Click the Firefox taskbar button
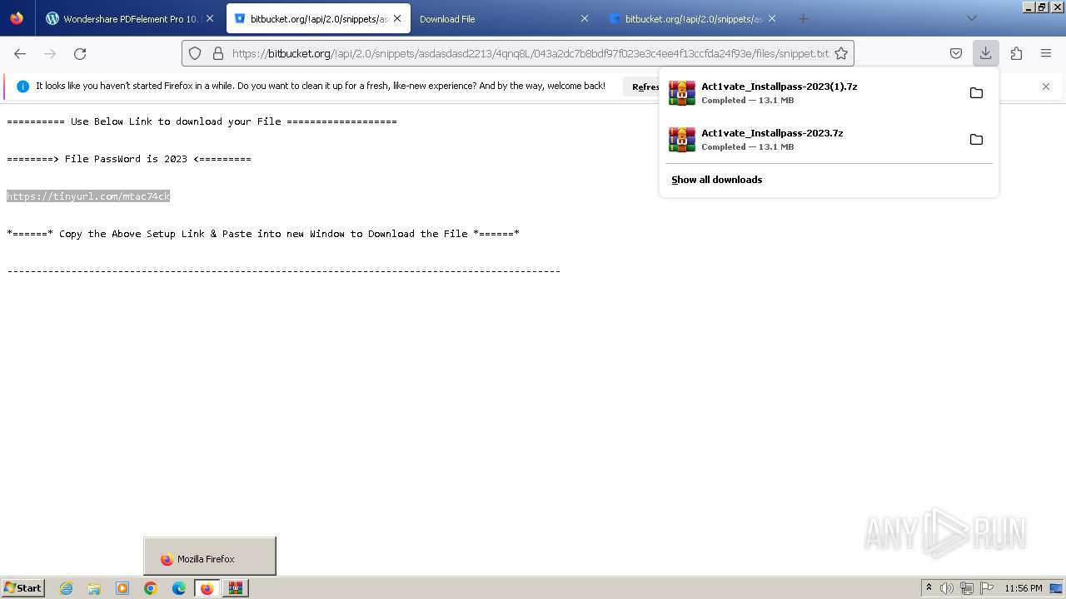The image size is (1066, 599). pos(207,588)
